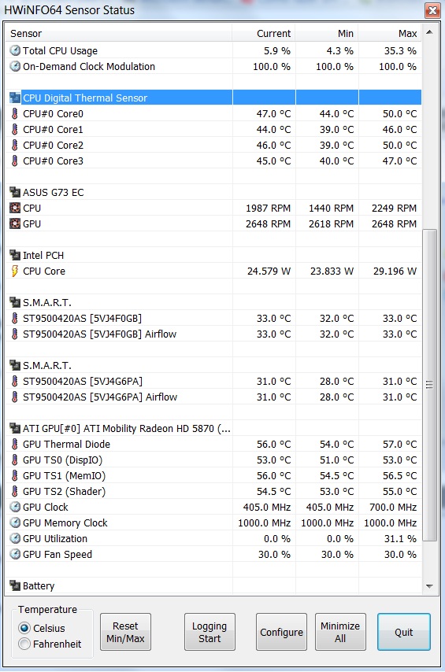Click the Logging Start button
Screen dimensions: 445x672
[210, 632]
